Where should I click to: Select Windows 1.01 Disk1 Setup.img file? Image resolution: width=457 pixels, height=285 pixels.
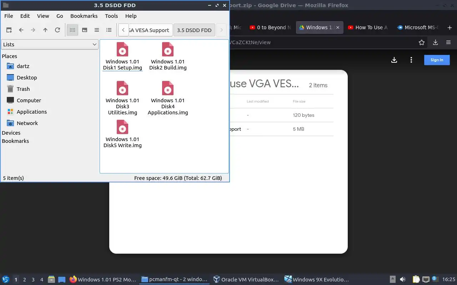pos(122,56)
